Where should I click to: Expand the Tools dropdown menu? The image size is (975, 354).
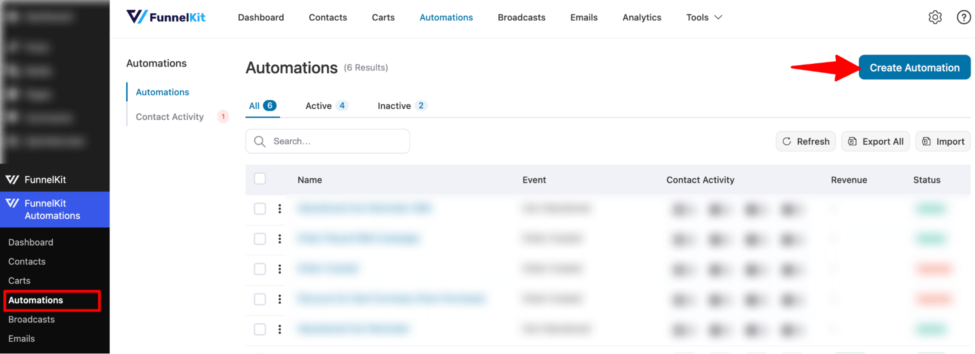(704, 18)
